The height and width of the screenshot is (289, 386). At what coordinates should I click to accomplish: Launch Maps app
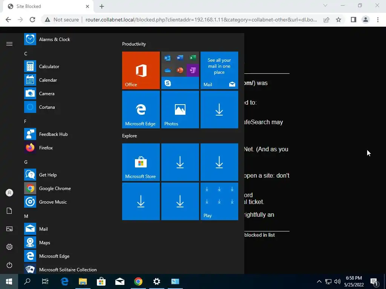(66, 243)
